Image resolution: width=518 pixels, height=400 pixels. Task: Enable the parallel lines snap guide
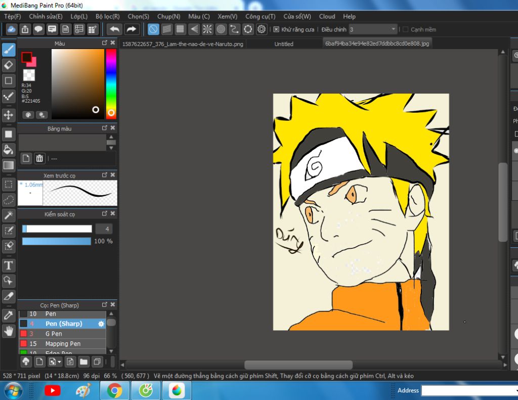tap(166, 29)
